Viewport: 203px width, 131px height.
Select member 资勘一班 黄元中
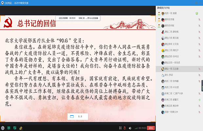(174, 112)
